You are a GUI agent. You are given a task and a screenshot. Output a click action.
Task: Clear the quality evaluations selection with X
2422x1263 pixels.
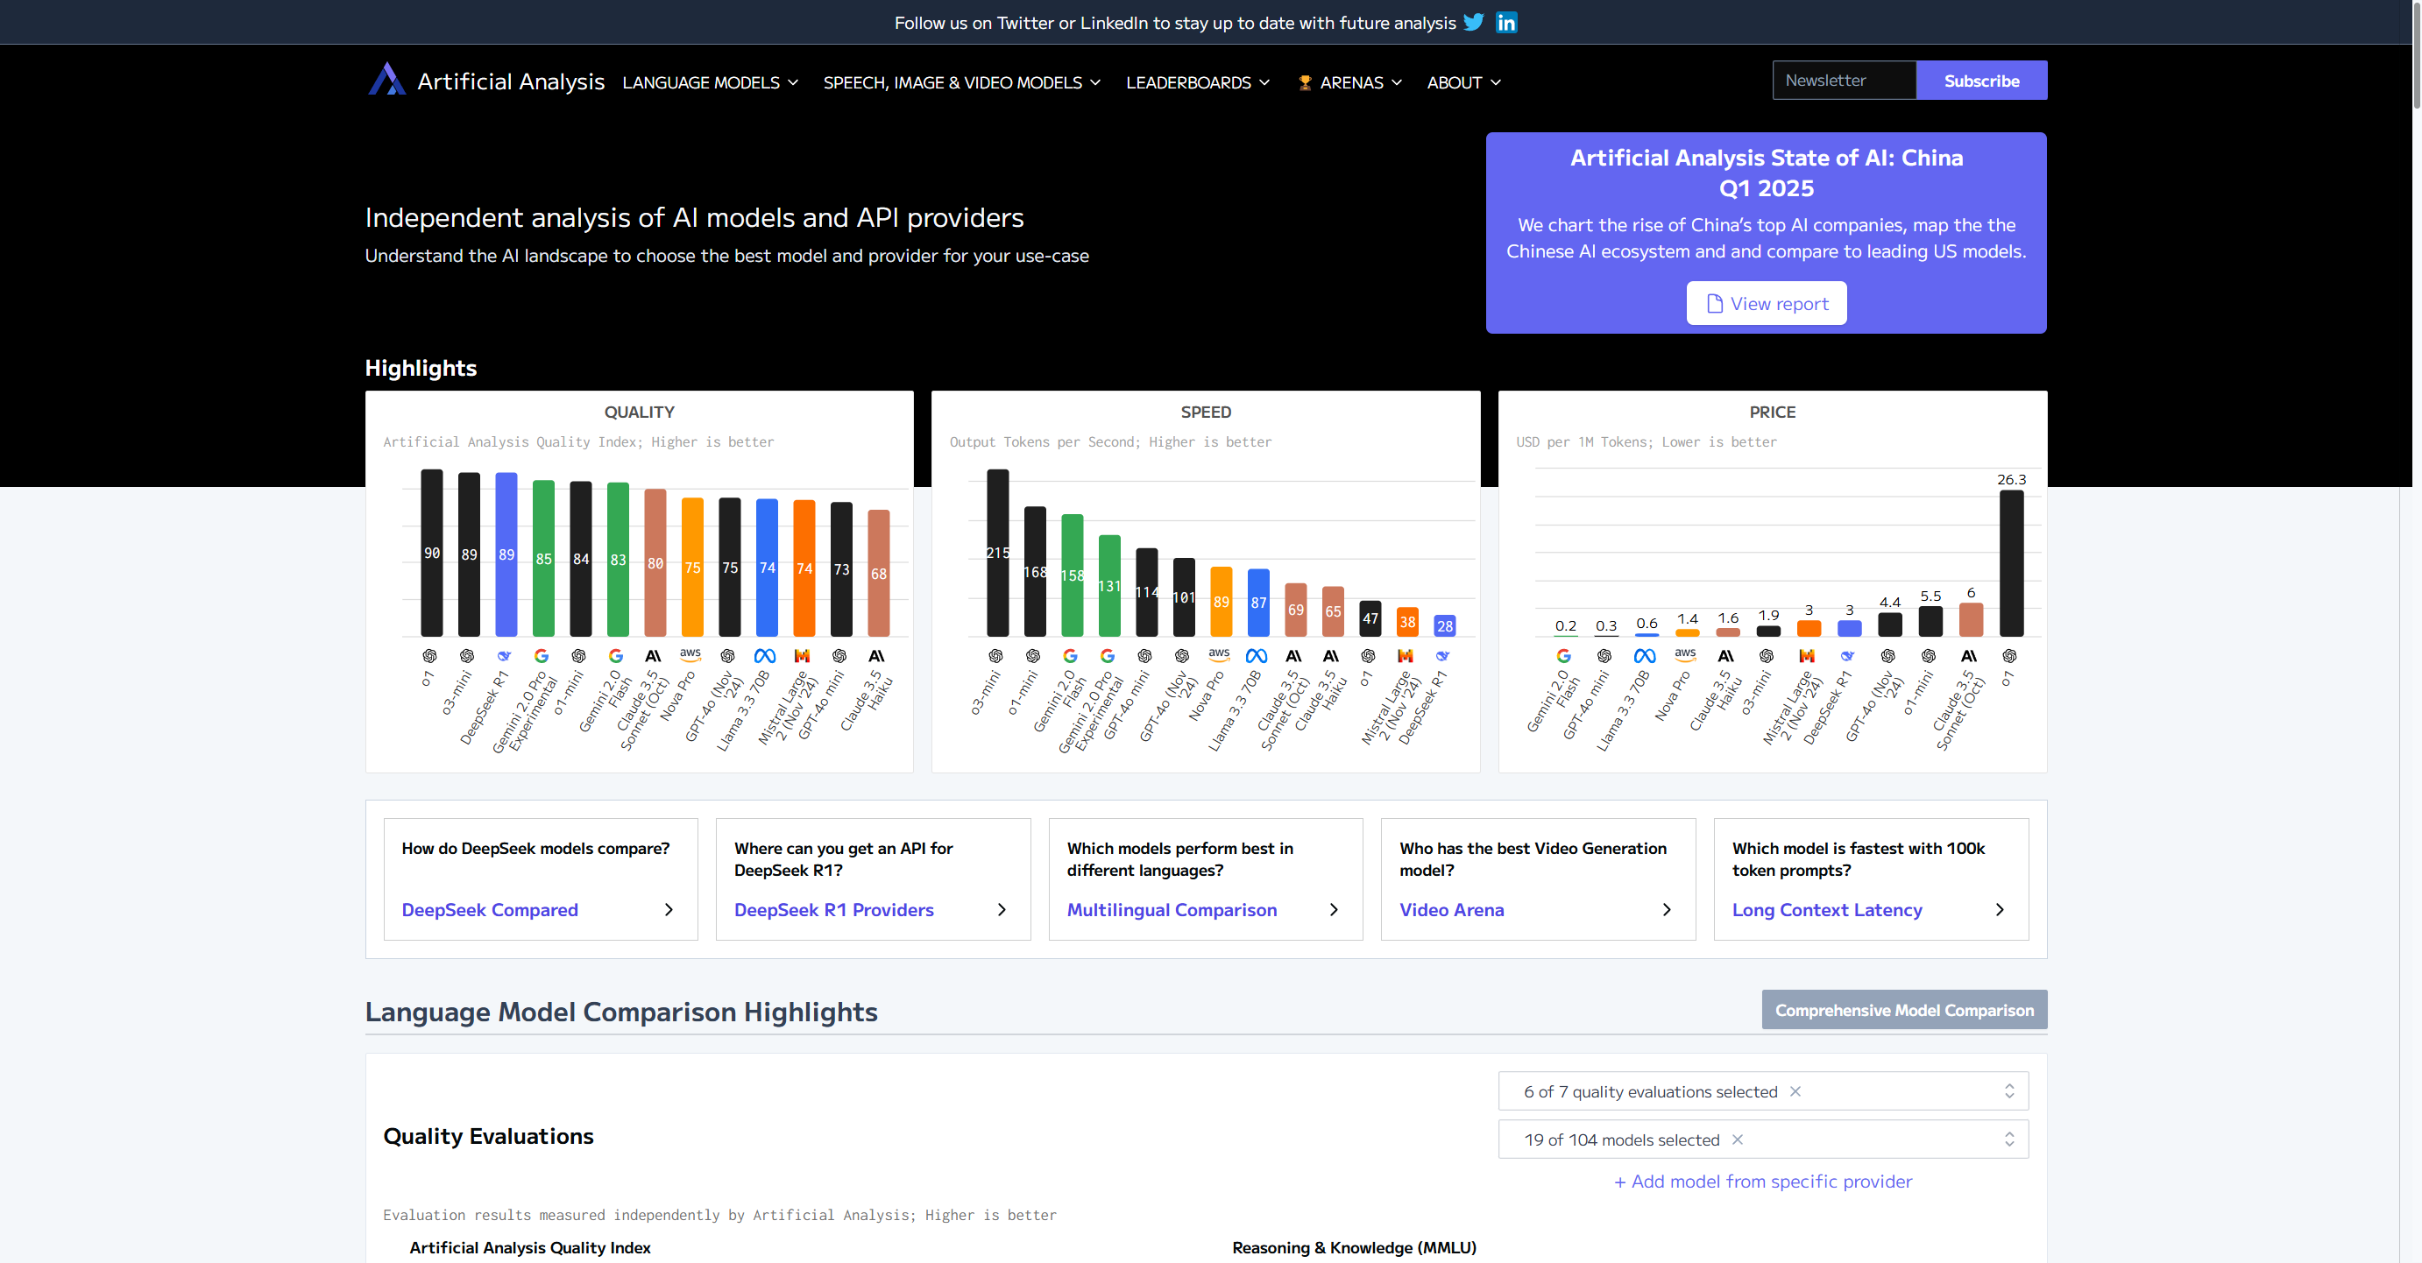[1795, 1091]
